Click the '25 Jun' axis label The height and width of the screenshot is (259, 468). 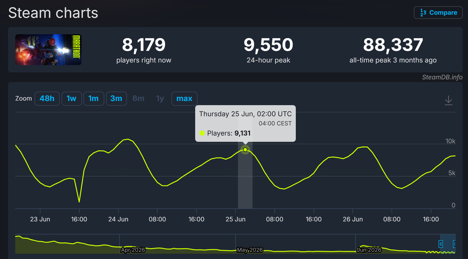point(235,219)
